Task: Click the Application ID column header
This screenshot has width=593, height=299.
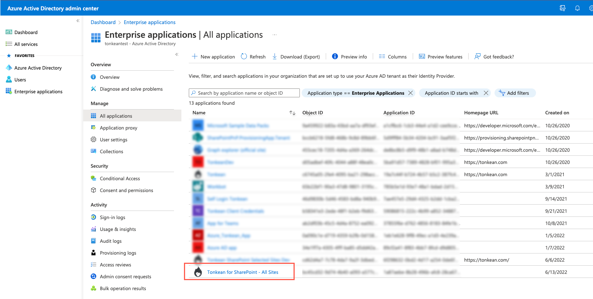Action: [x=399, y=113]
